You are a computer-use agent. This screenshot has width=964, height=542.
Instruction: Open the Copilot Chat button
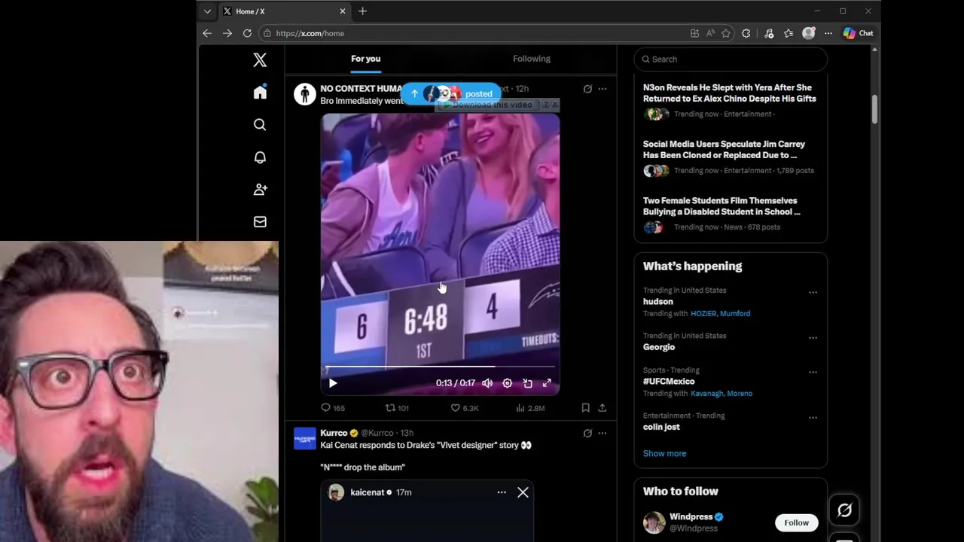(x=859, y=33)
